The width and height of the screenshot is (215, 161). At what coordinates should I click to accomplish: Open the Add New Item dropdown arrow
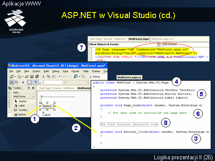(23, 77)
